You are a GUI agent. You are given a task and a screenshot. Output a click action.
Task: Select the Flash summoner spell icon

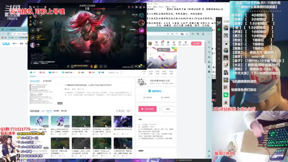[96, 66]
